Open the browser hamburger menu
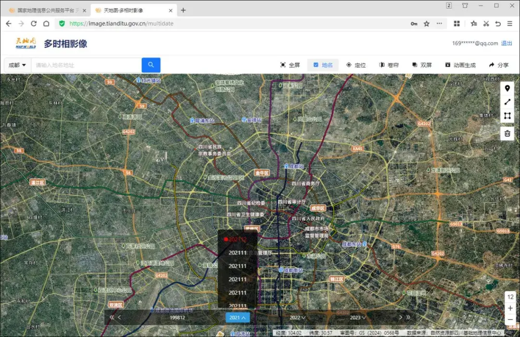 (510, 24)
